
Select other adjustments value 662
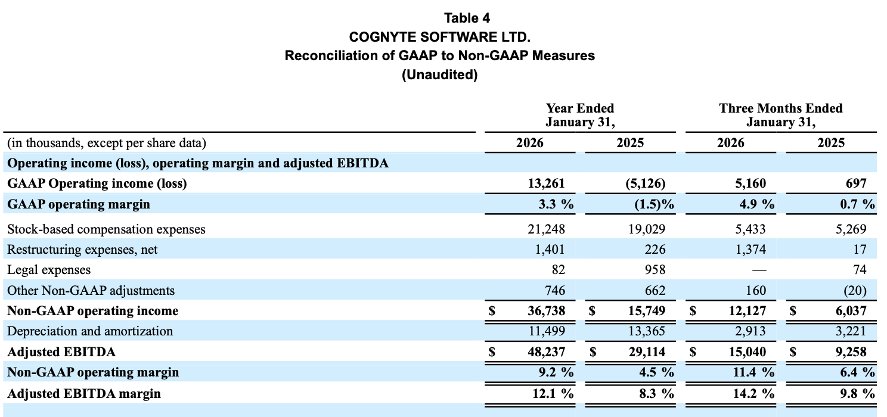[x=656, y=291]
